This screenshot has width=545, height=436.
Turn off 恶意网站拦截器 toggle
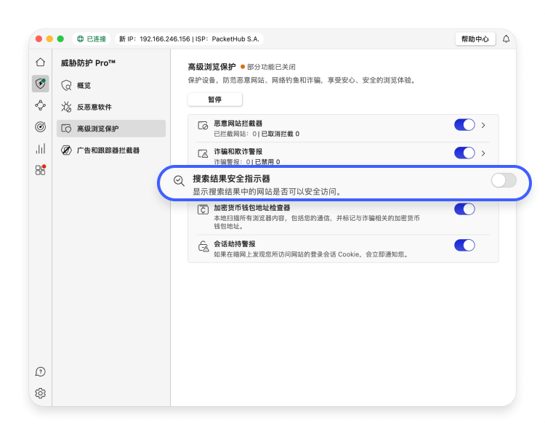pyautogui.click(x=464, y=125)
